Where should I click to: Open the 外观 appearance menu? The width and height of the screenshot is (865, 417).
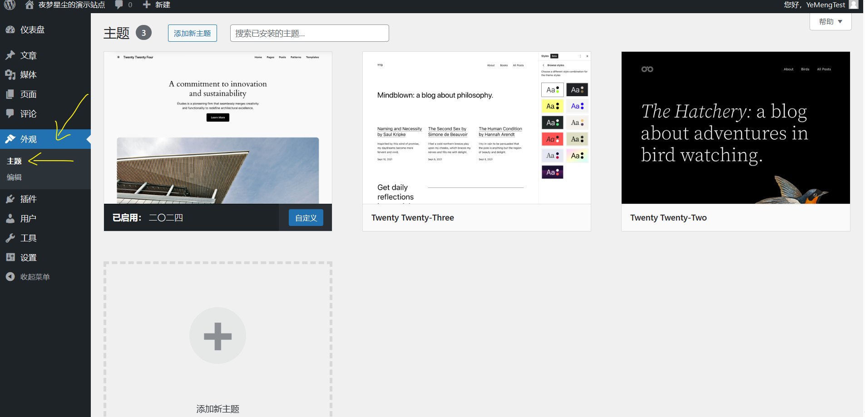click(28, 139)
